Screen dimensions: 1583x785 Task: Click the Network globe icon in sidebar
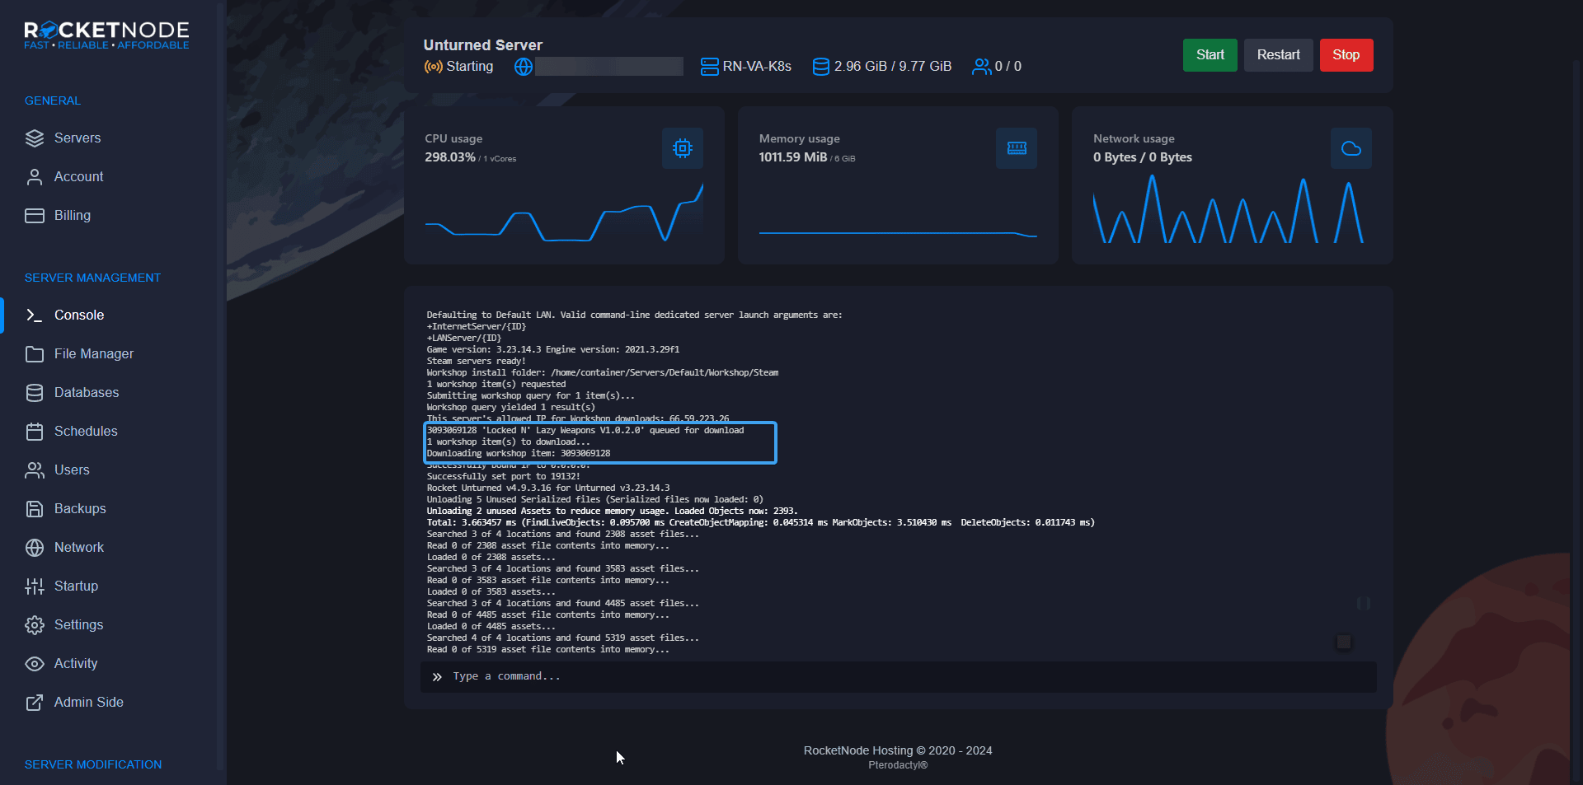point(35,548)
